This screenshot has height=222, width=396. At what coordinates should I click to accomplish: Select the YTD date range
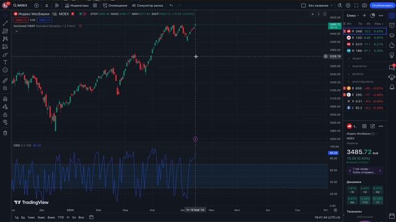pos(61,218)
